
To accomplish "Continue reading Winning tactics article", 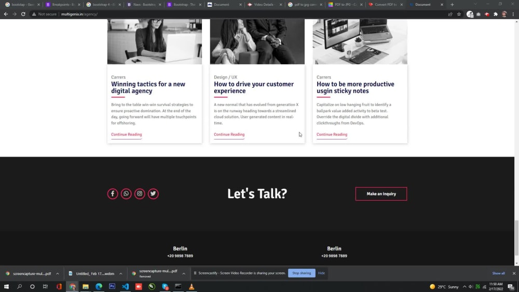I will 127,134.
